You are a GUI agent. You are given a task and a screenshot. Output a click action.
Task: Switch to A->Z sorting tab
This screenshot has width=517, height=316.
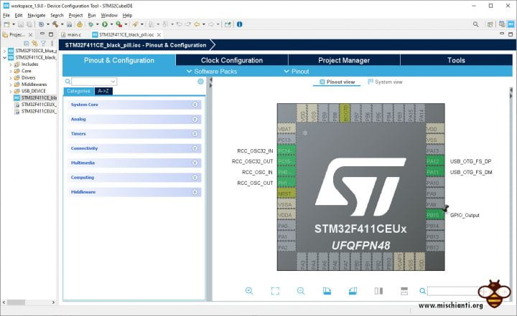103,91
